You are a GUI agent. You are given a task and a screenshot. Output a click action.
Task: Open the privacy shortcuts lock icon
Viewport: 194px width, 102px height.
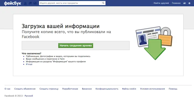(x=185, y=3)
